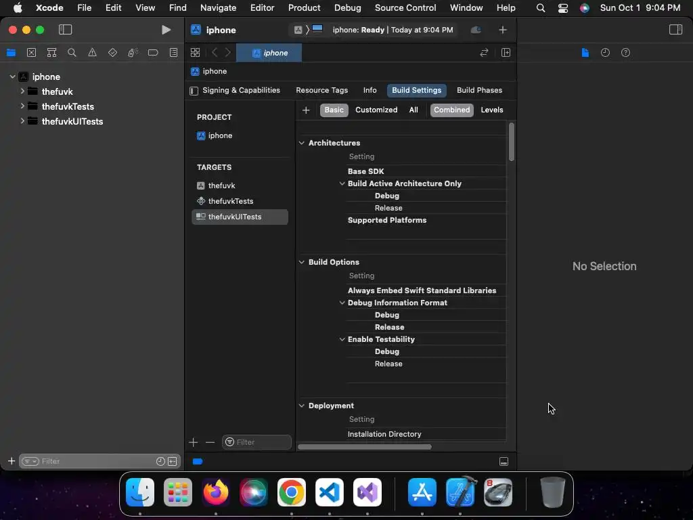693x520 pixels.
Task: Show the History inspector
Action: point(605,53)
